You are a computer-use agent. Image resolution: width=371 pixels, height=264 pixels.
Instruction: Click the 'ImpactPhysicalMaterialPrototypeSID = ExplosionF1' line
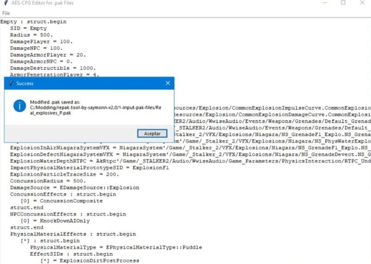point(89,168)
